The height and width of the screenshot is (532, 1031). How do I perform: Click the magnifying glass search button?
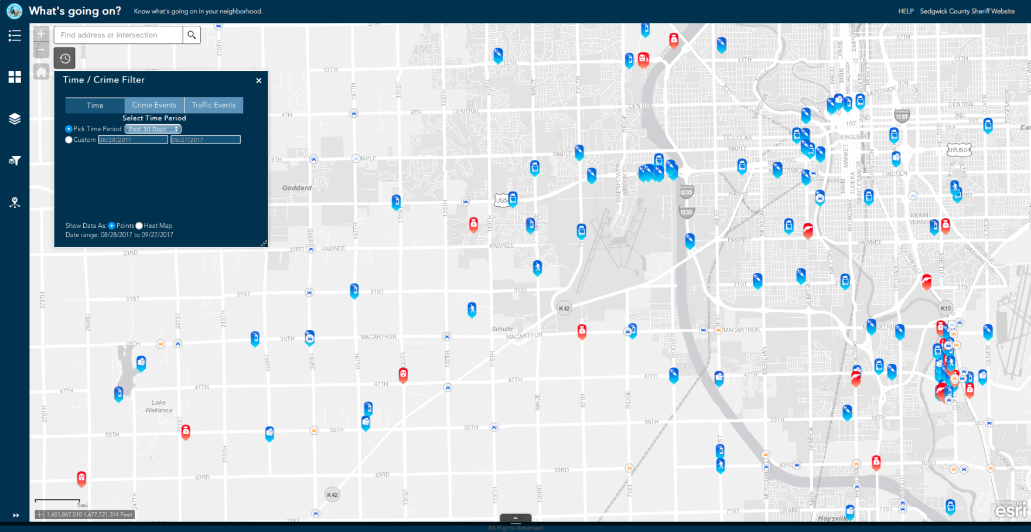[x=192, y=35]
